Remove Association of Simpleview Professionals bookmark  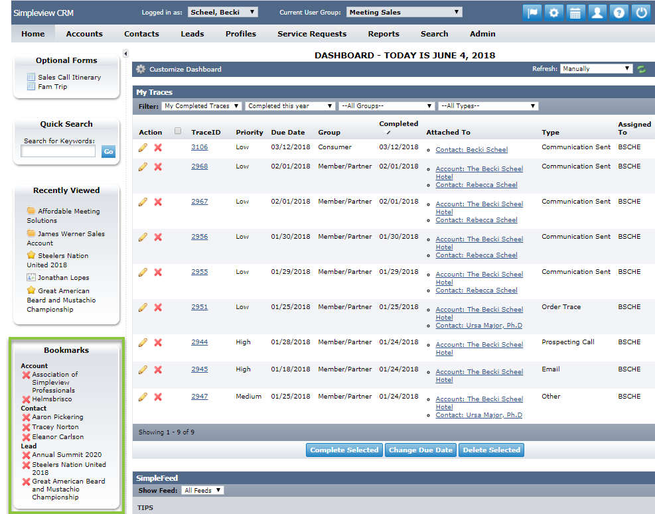(x=26, y=375)
